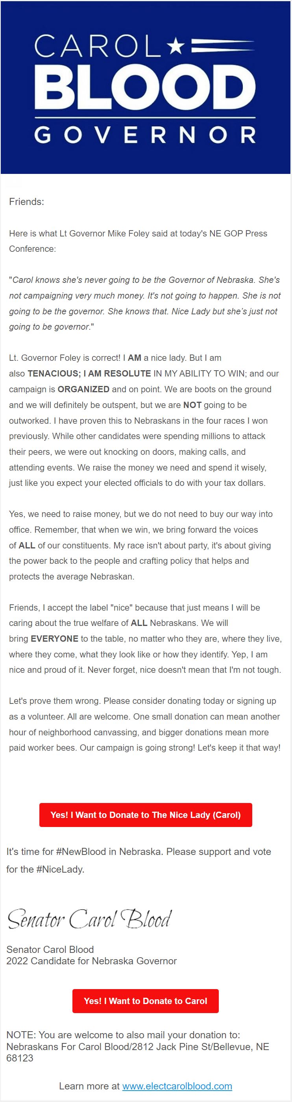The width and height of the screenshot is (292, 1102).
Task: Click 'Yes! I Want to Donate to The Nice Lady (Carol)'
Action: pyautogui.click(x=146, y=814)
